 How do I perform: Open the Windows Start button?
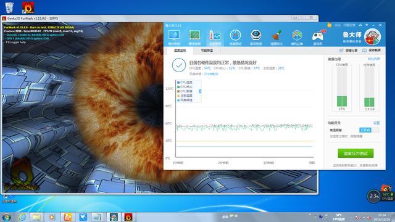click(x=7, y=217)
